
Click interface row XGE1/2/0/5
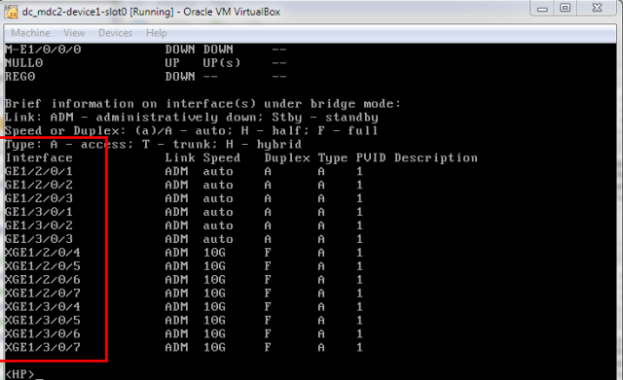[184, 266]
